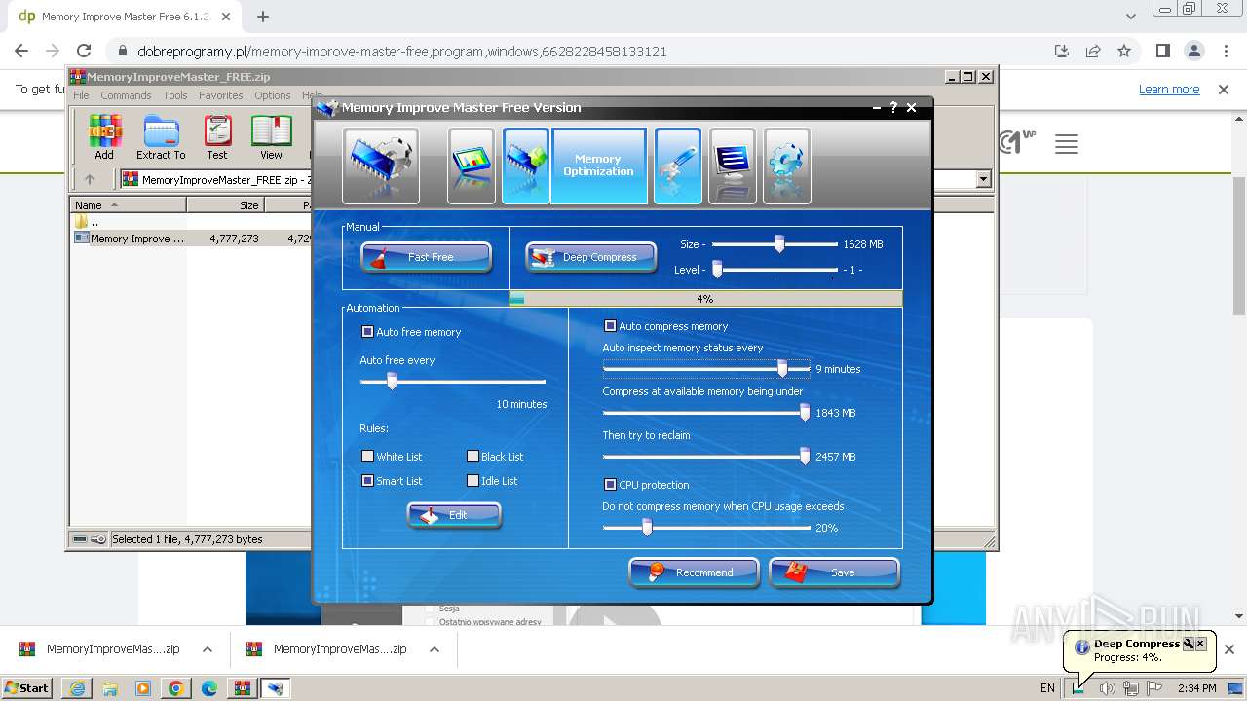Open the help question mark in Memory Improve Master
Screen dimensions: 1247x701
point(893,108)
